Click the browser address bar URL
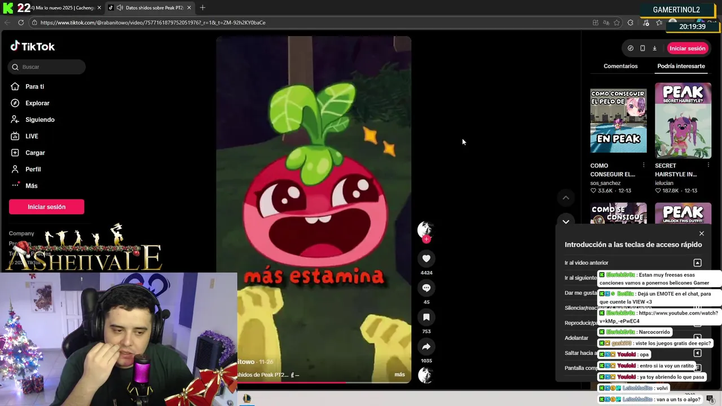 (x=153, y=23)
